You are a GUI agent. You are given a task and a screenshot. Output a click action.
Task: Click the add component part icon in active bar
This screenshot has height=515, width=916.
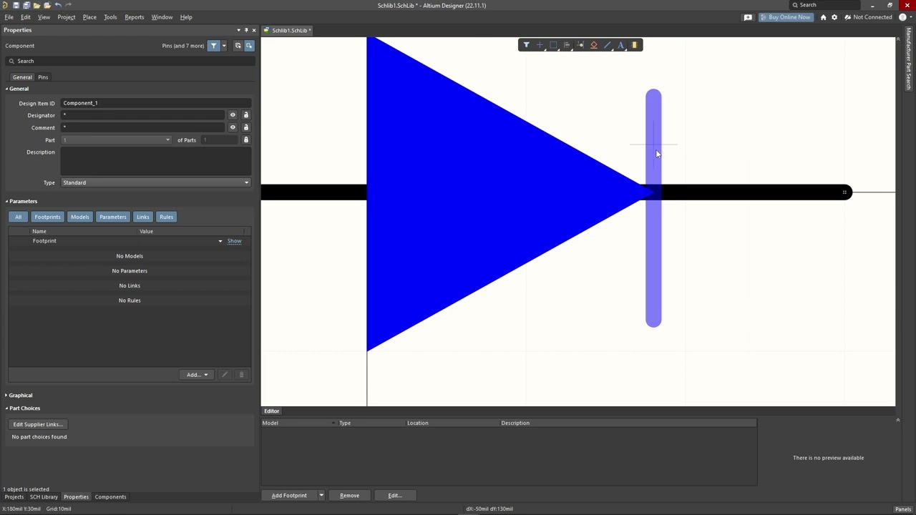[x=634, y=45]
